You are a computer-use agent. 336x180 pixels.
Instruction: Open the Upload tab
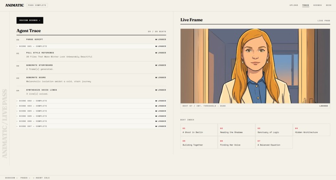[294, 5]
